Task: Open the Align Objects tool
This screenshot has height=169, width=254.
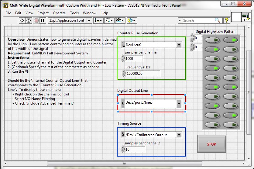Action: (x=98, y=20)
